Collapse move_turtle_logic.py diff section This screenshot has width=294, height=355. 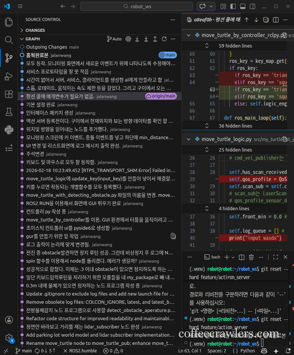pyautogui.click(x=188, y=139)
